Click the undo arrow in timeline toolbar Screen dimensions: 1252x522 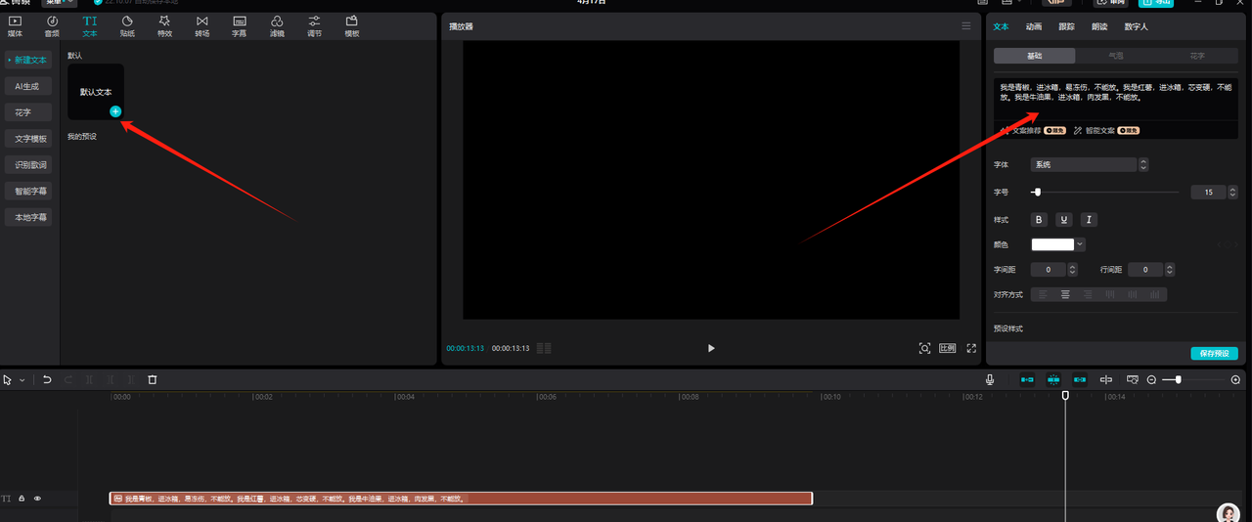pyautogui.click(x=47, y=379)
